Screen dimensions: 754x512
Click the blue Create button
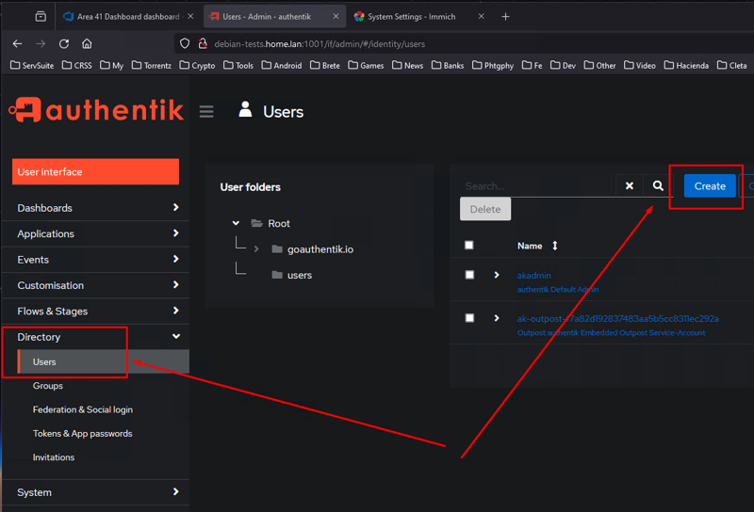coord(710,185)
